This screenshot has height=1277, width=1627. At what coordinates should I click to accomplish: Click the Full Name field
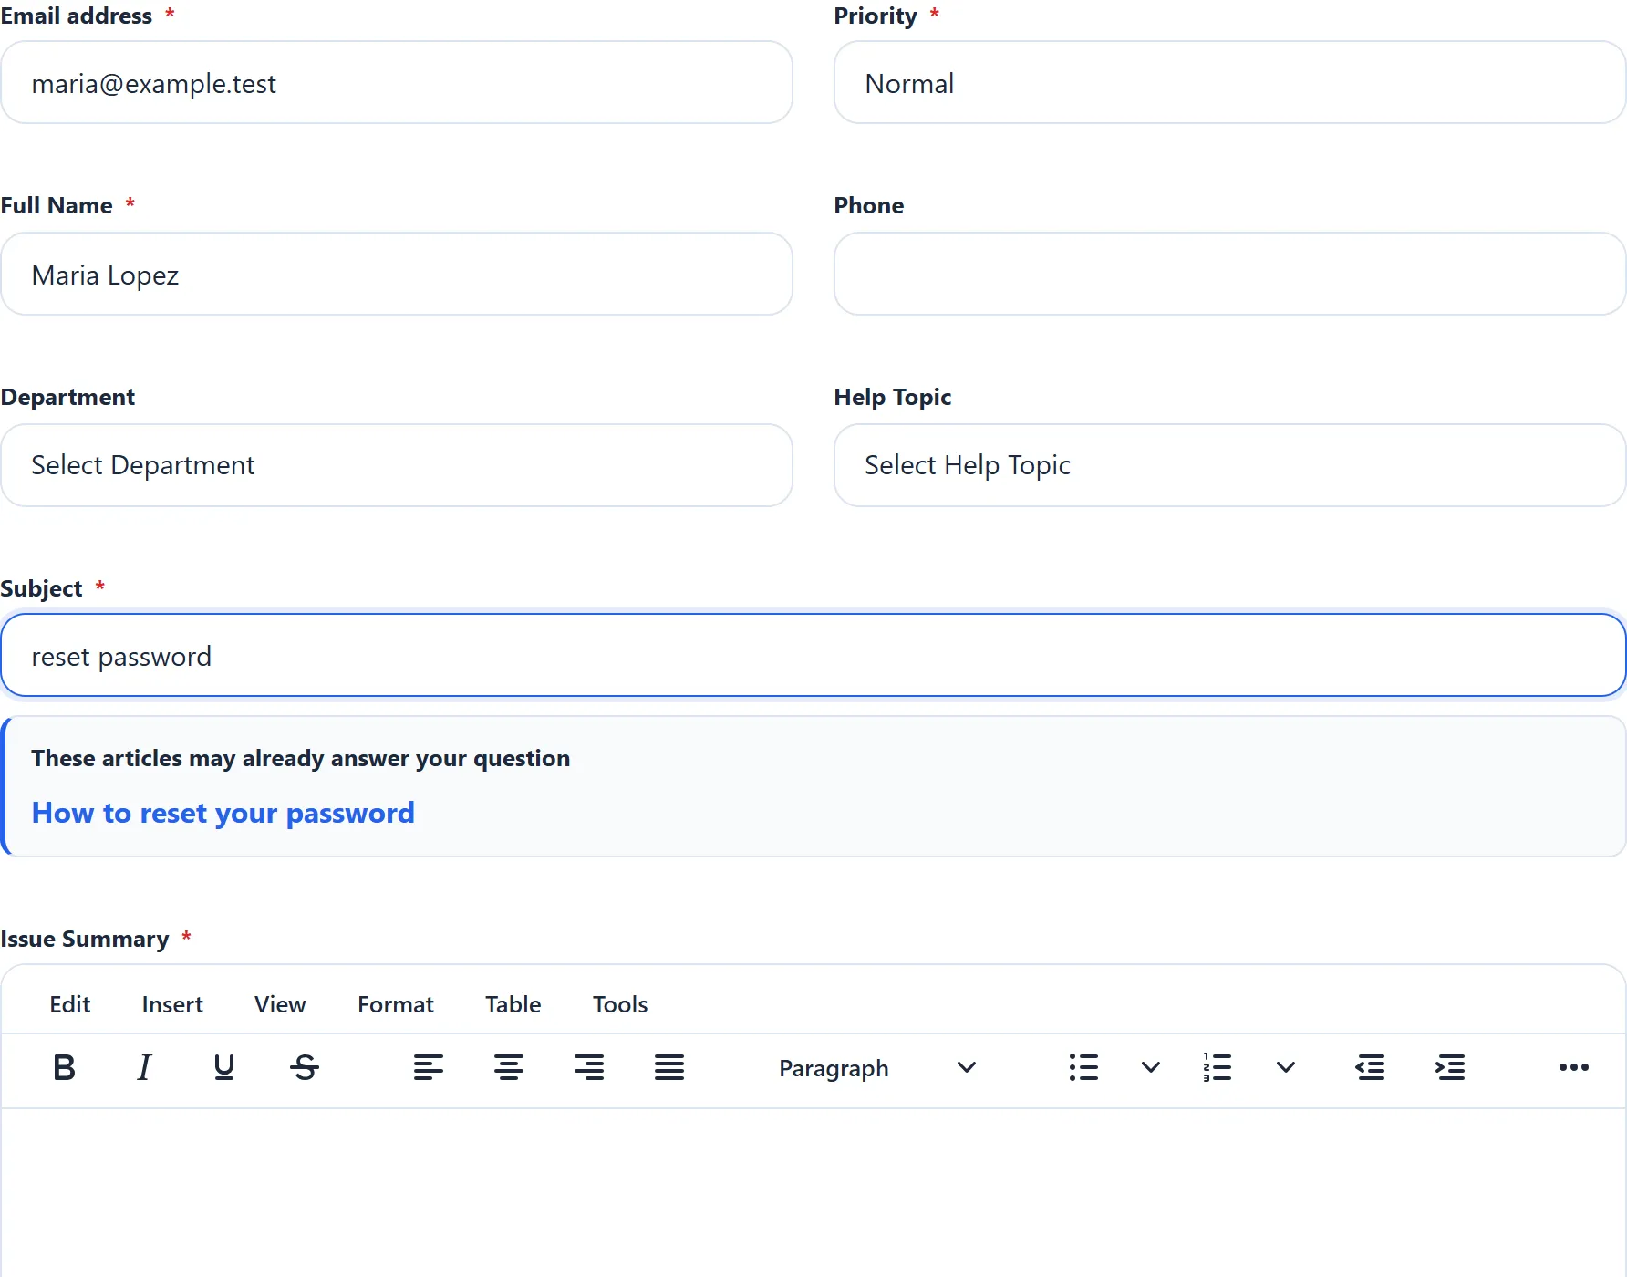tap(397, 274)
